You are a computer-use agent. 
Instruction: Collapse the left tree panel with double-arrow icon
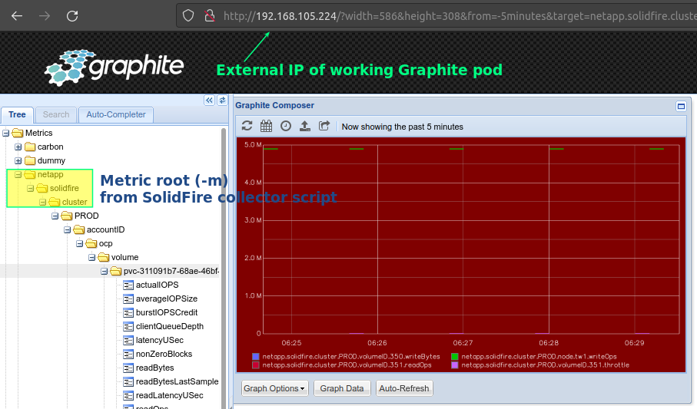(209, 101)
